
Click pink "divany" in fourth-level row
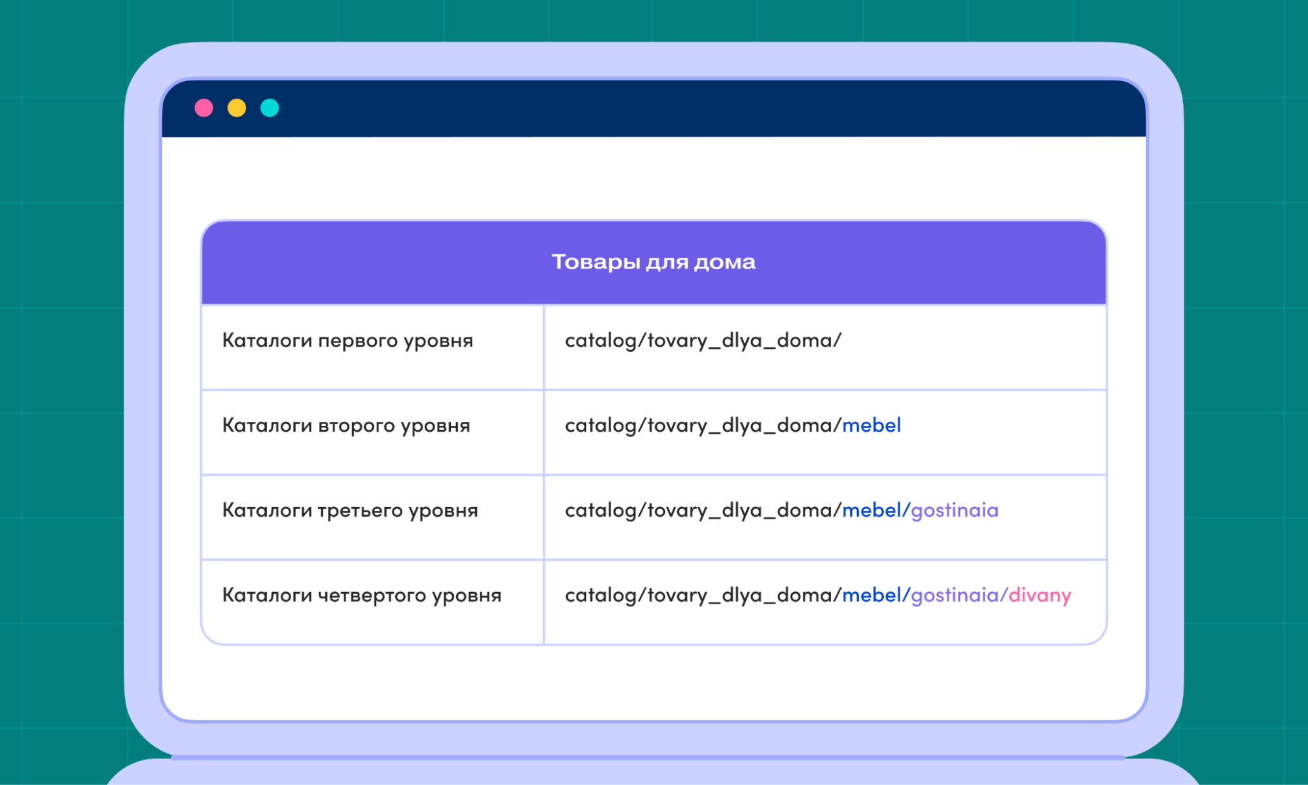coord(1040,595)
